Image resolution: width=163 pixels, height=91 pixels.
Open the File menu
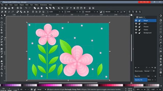coord(2,5)
